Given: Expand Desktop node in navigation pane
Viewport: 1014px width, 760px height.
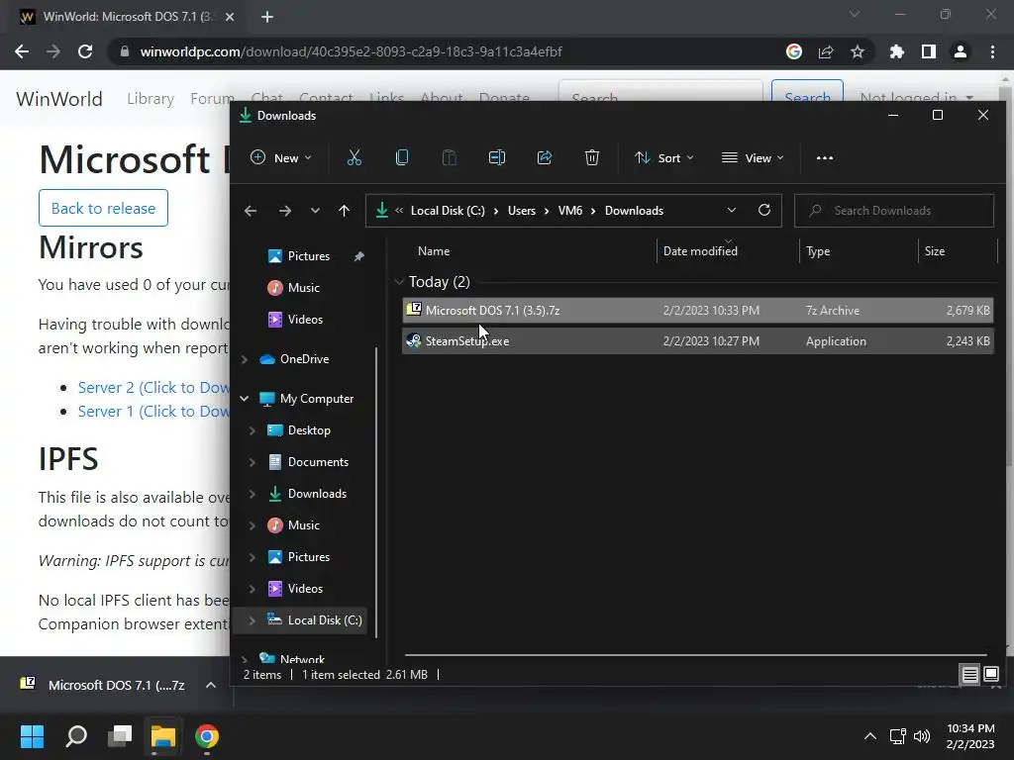Looking at the screenshot, I should (x=253, y=430).
